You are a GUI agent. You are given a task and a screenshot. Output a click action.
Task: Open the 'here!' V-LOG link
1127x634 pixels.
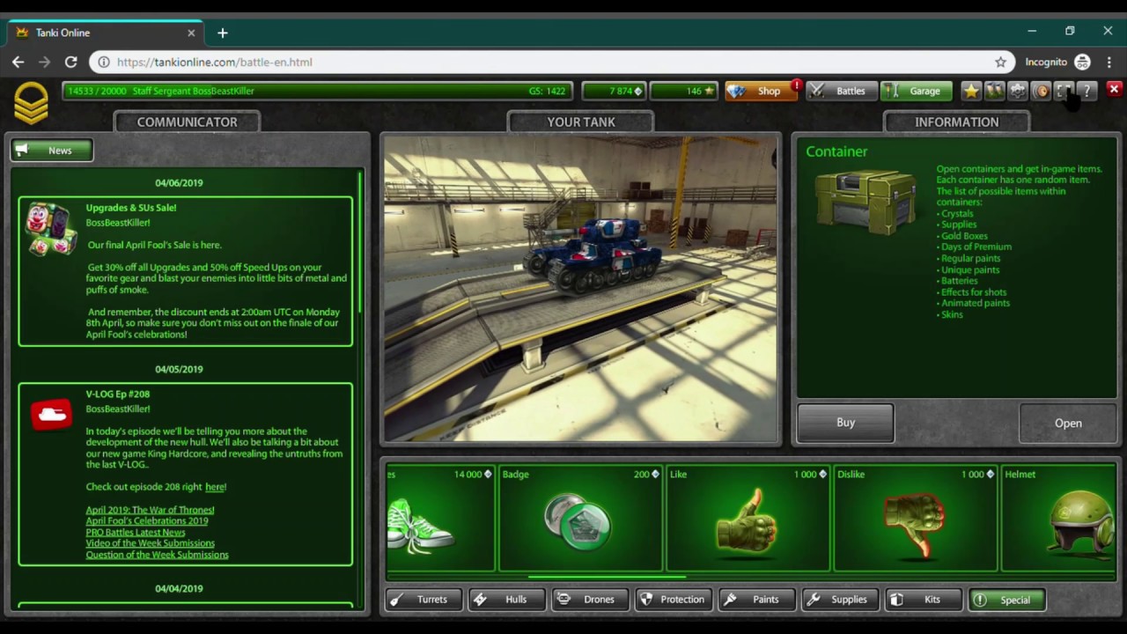point(215,487)
